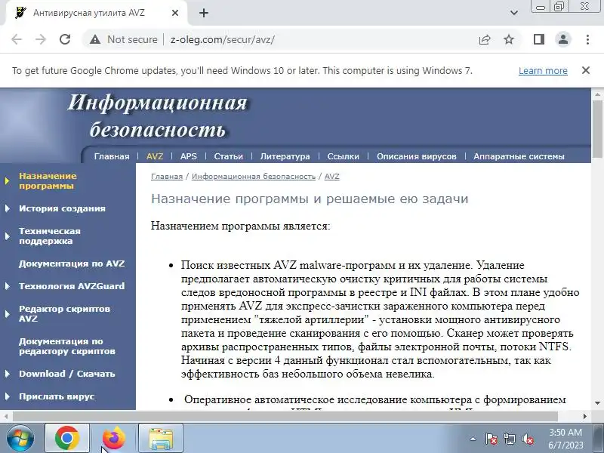604x453 pixels.
Task: Click vertical scrollbar up arrow
Action: [597, 94]
